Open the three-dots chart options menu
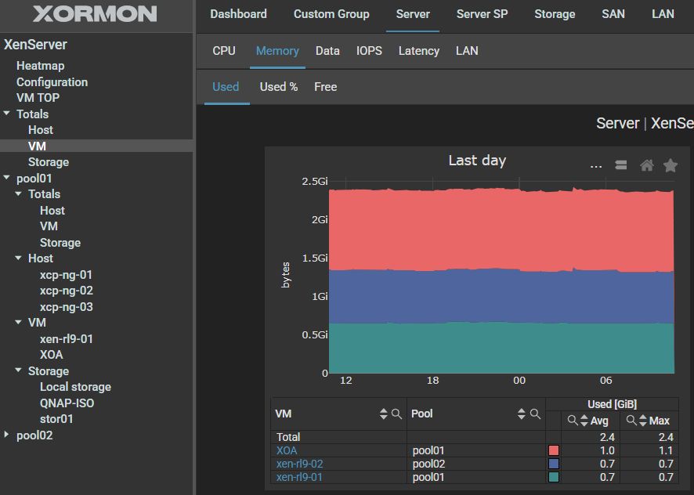The width and height of the screenshot is (694, 495). [596, 165]
